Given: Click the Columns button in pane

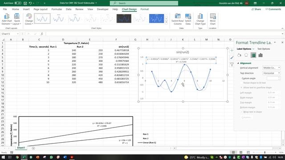Looking at the screenshot, I should (246, 117).
